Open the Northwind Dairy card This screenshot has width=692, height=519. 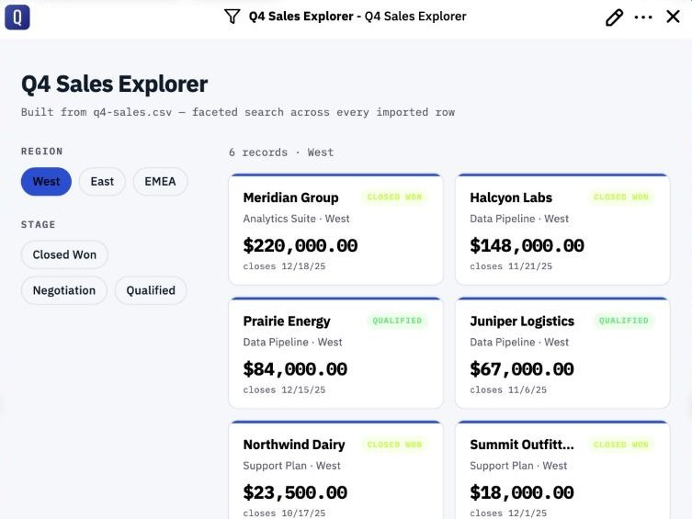pos(335,469)
